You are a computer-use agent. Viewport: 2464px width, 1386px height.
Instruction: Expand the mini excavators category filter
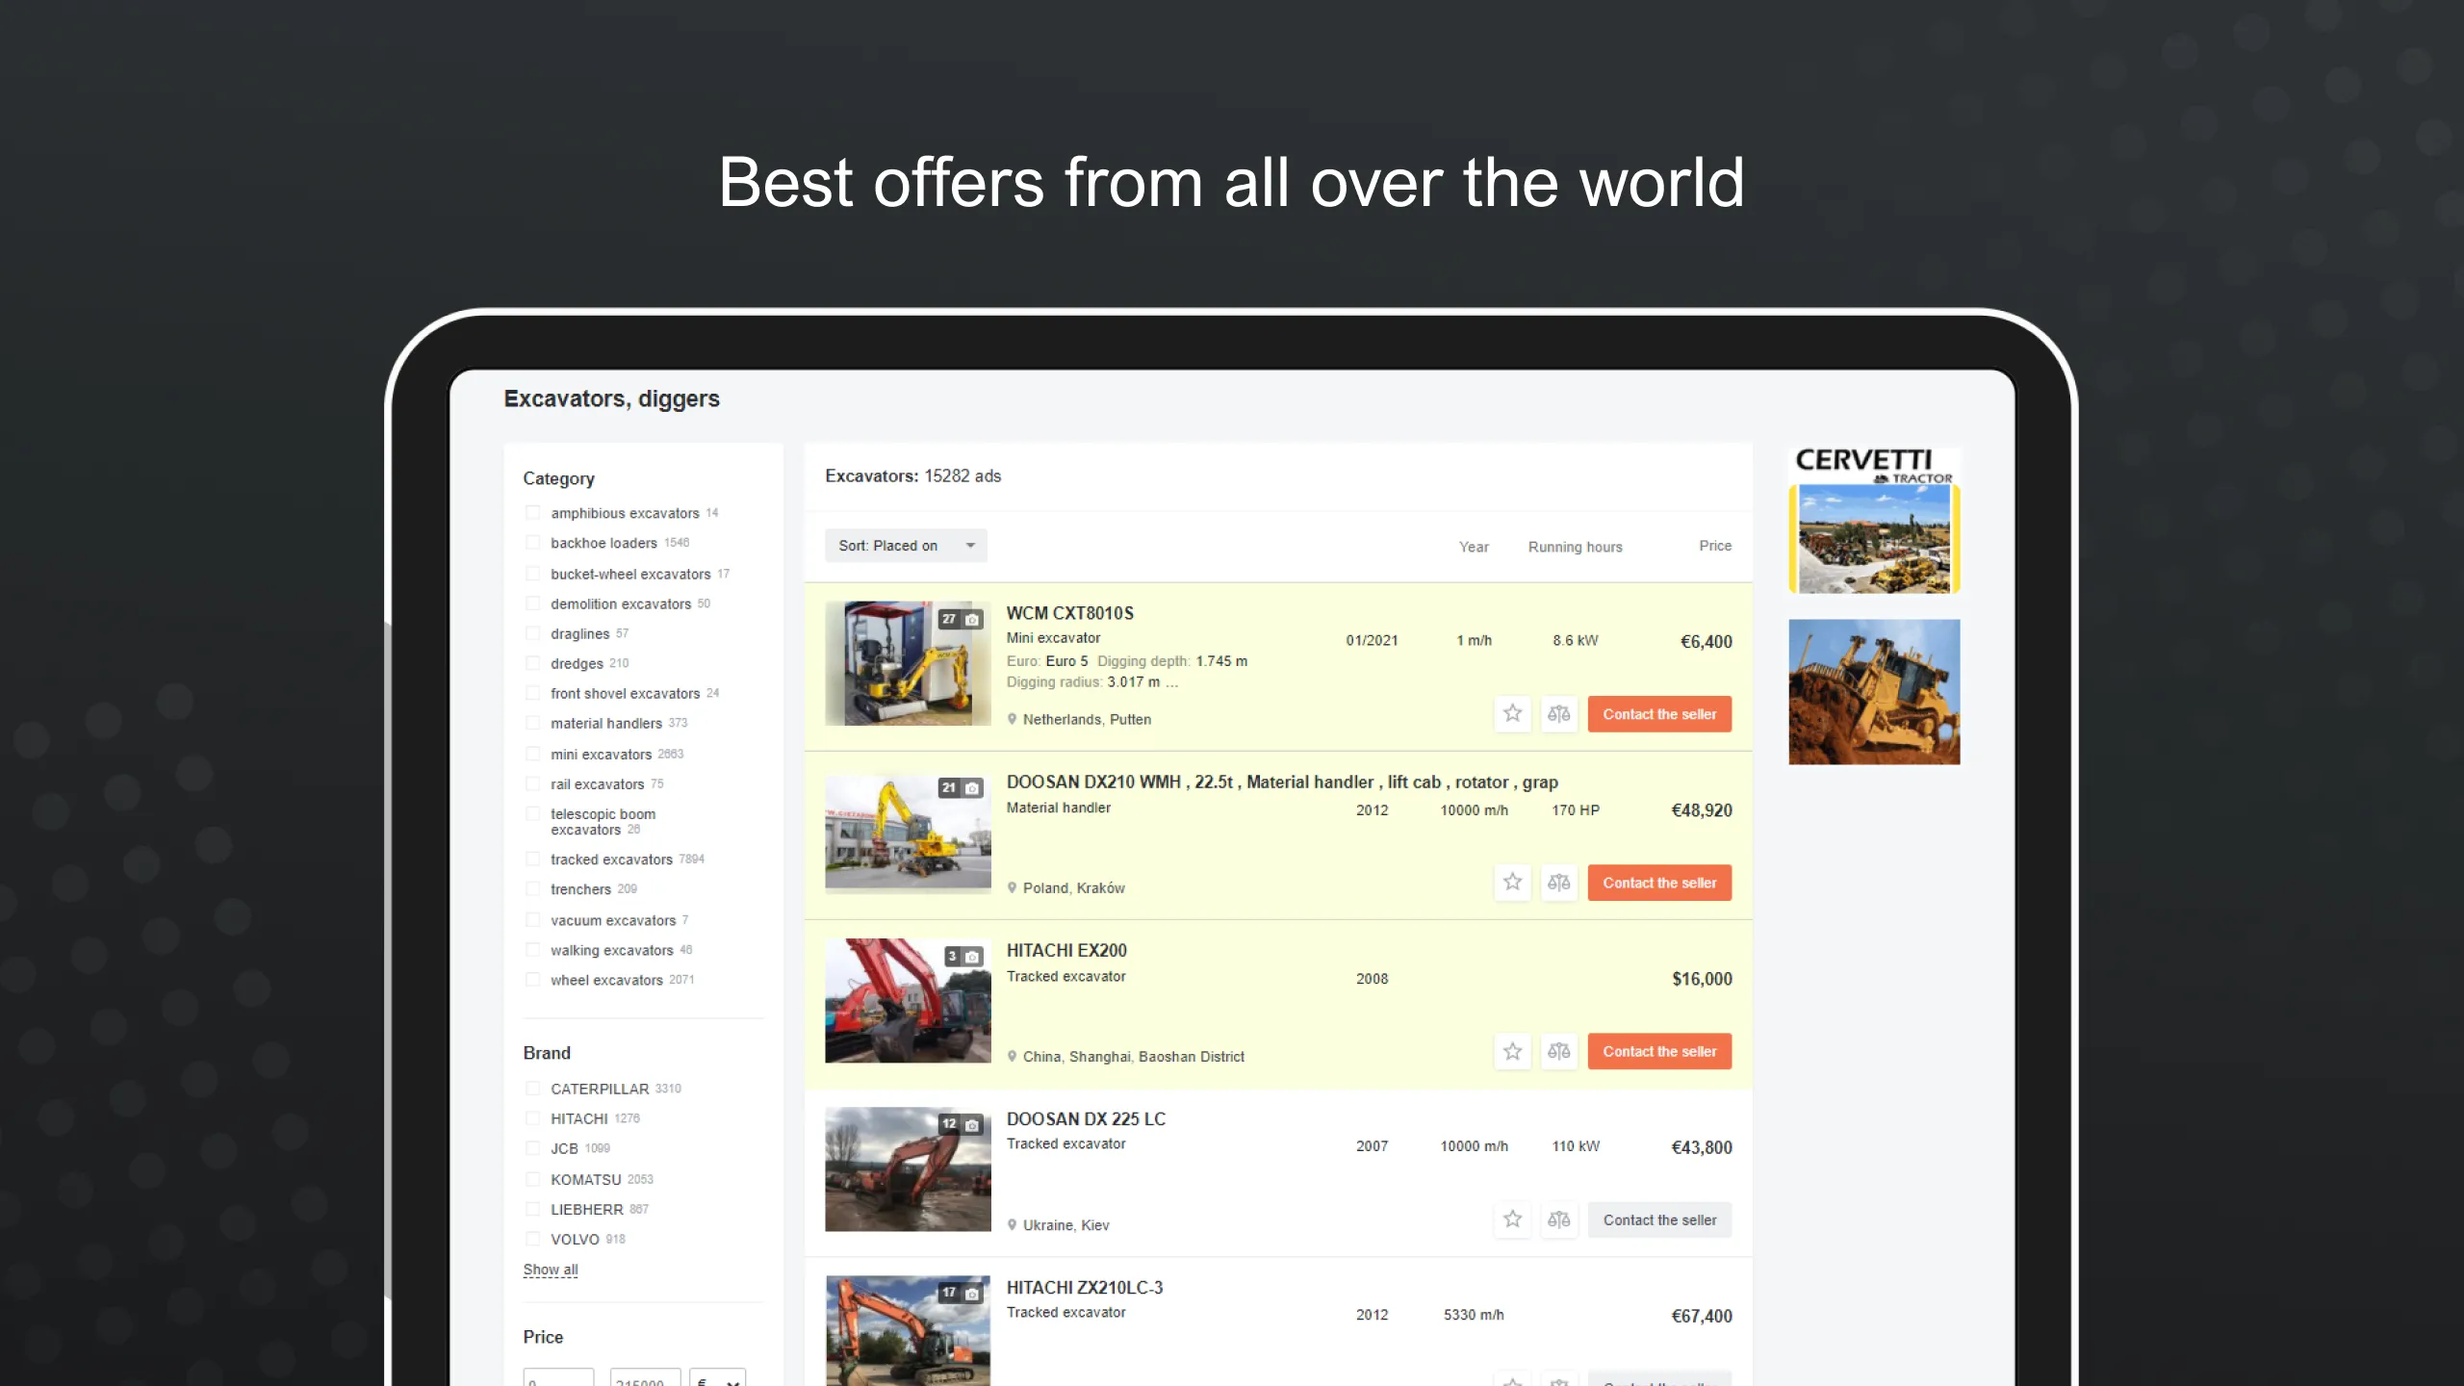[601, 753]
